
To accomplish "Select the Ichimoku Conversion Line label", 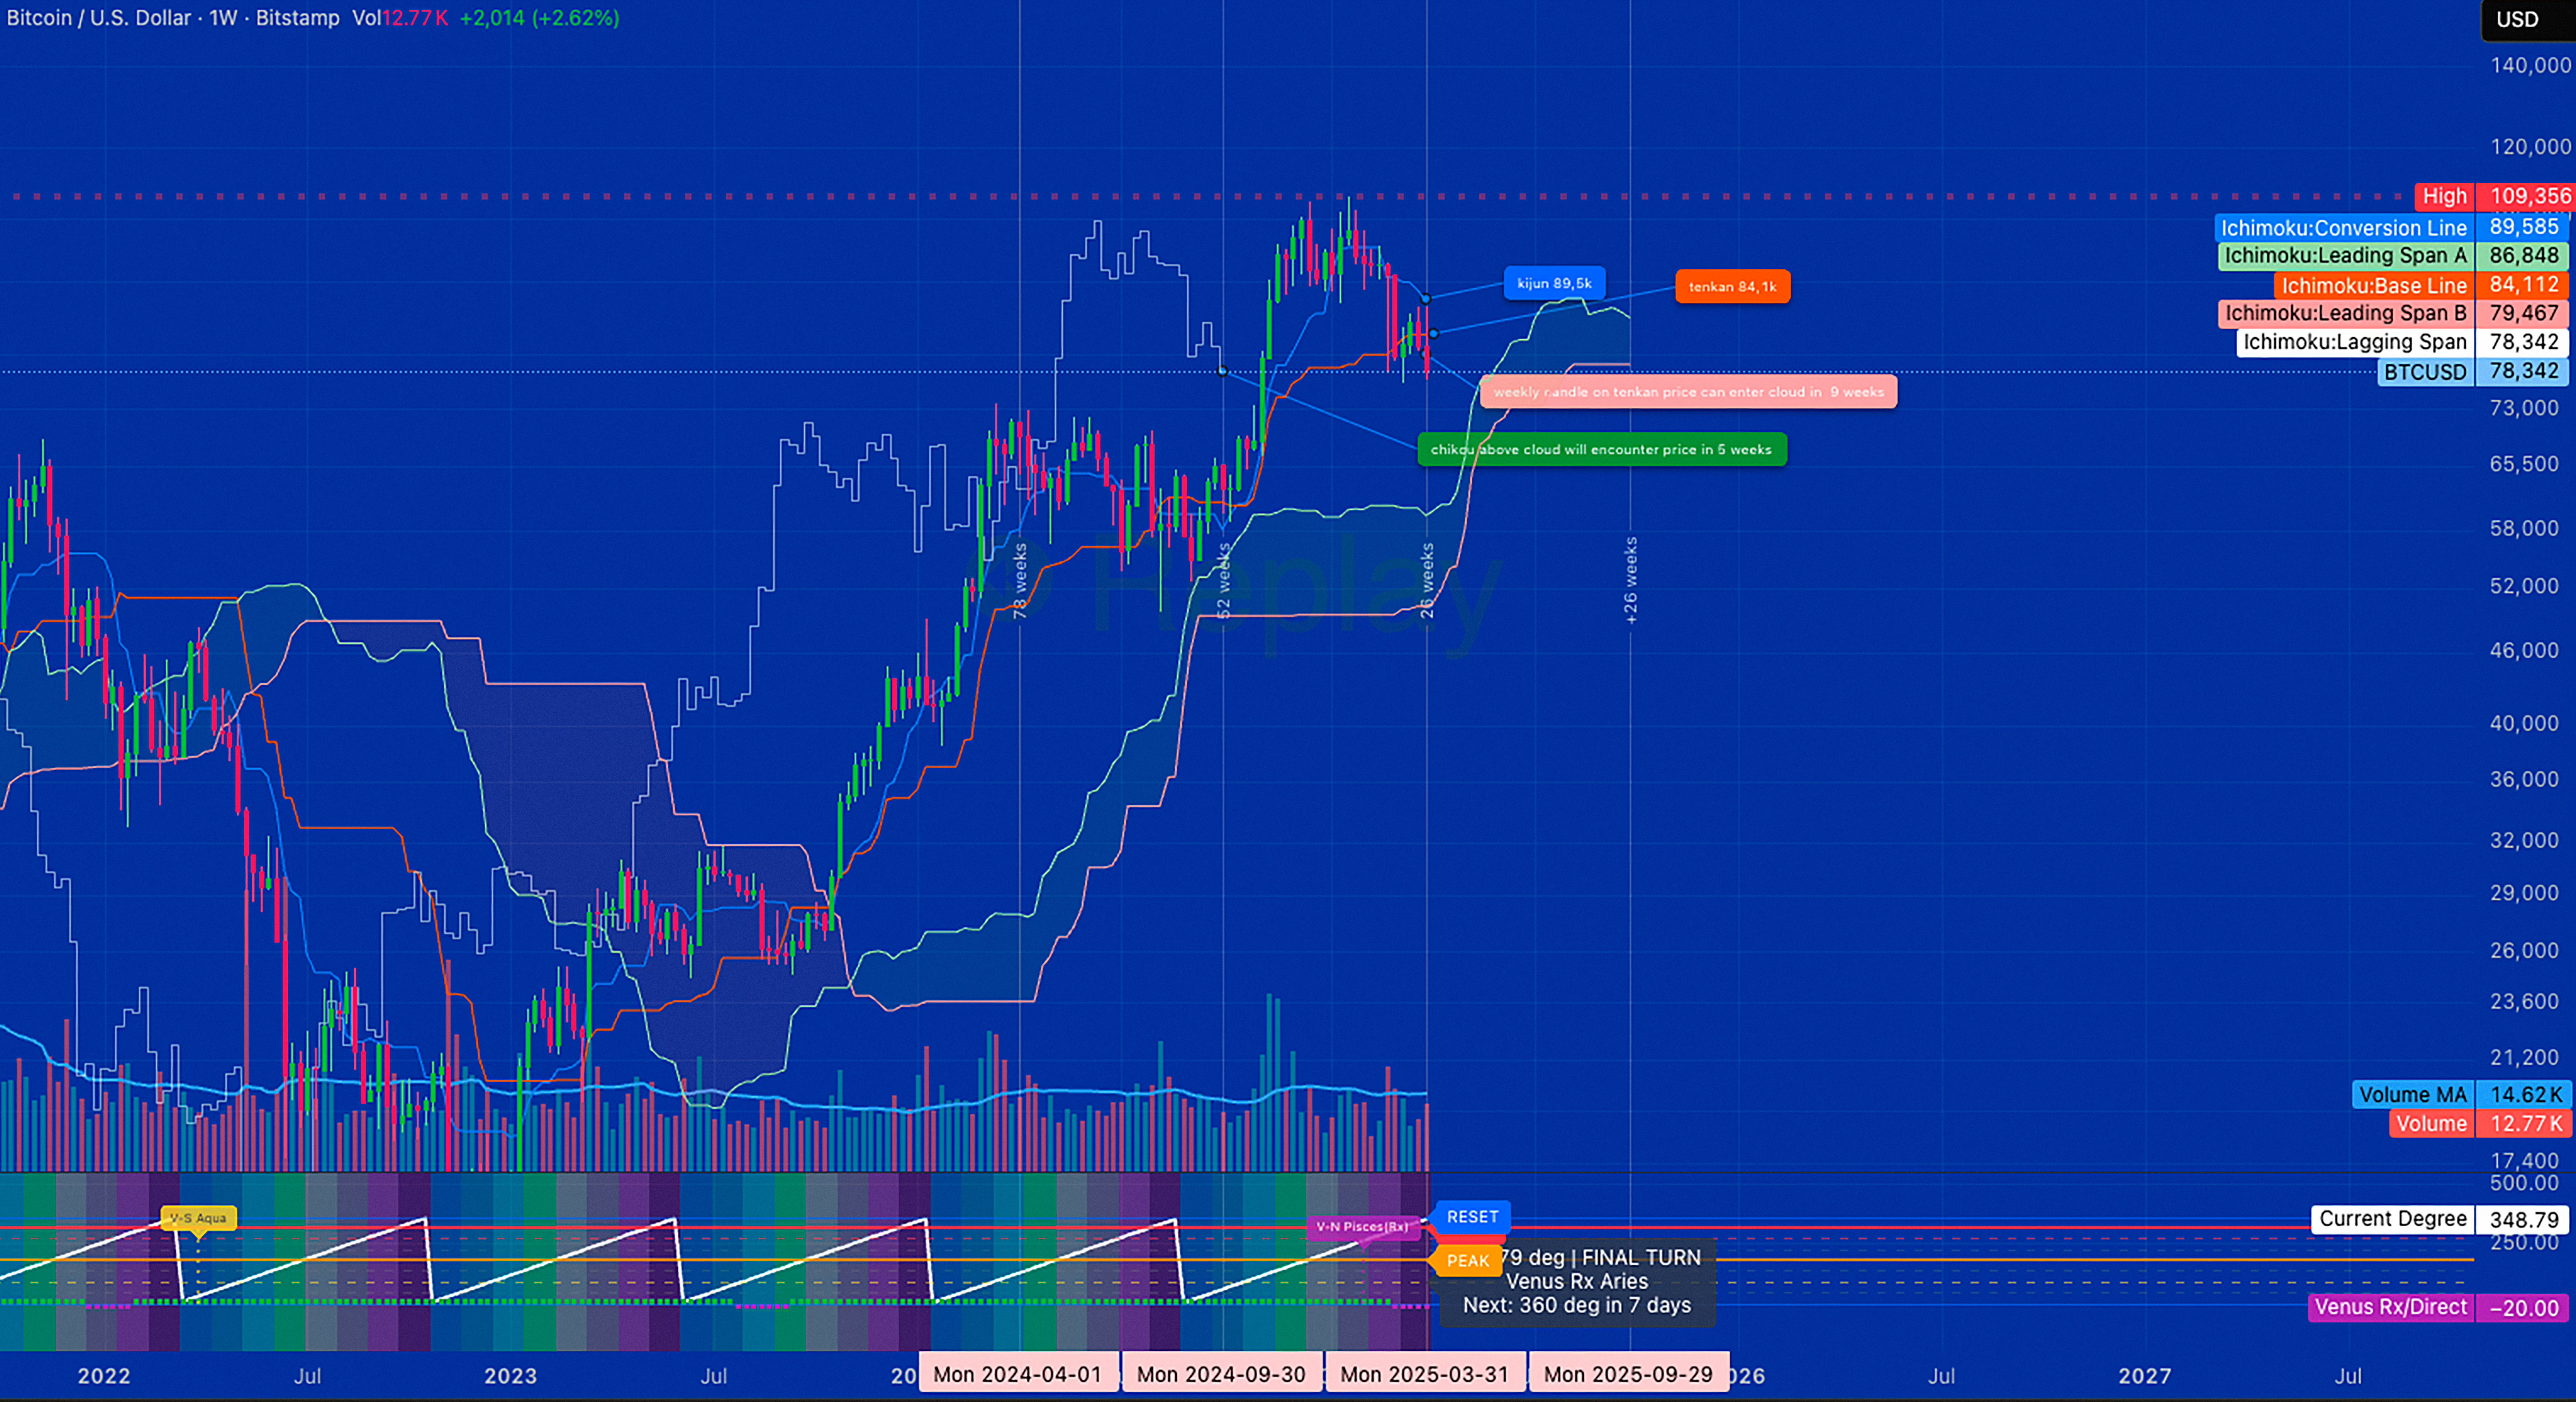I will pyautogui.click(x=2343, y=227).
